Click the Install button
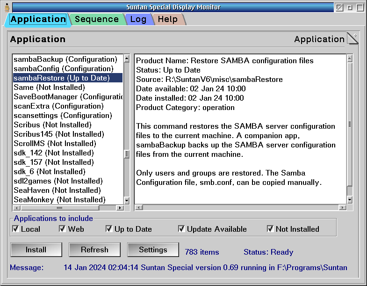This screenshot has width=367, height=286. (x=36, y=249)
